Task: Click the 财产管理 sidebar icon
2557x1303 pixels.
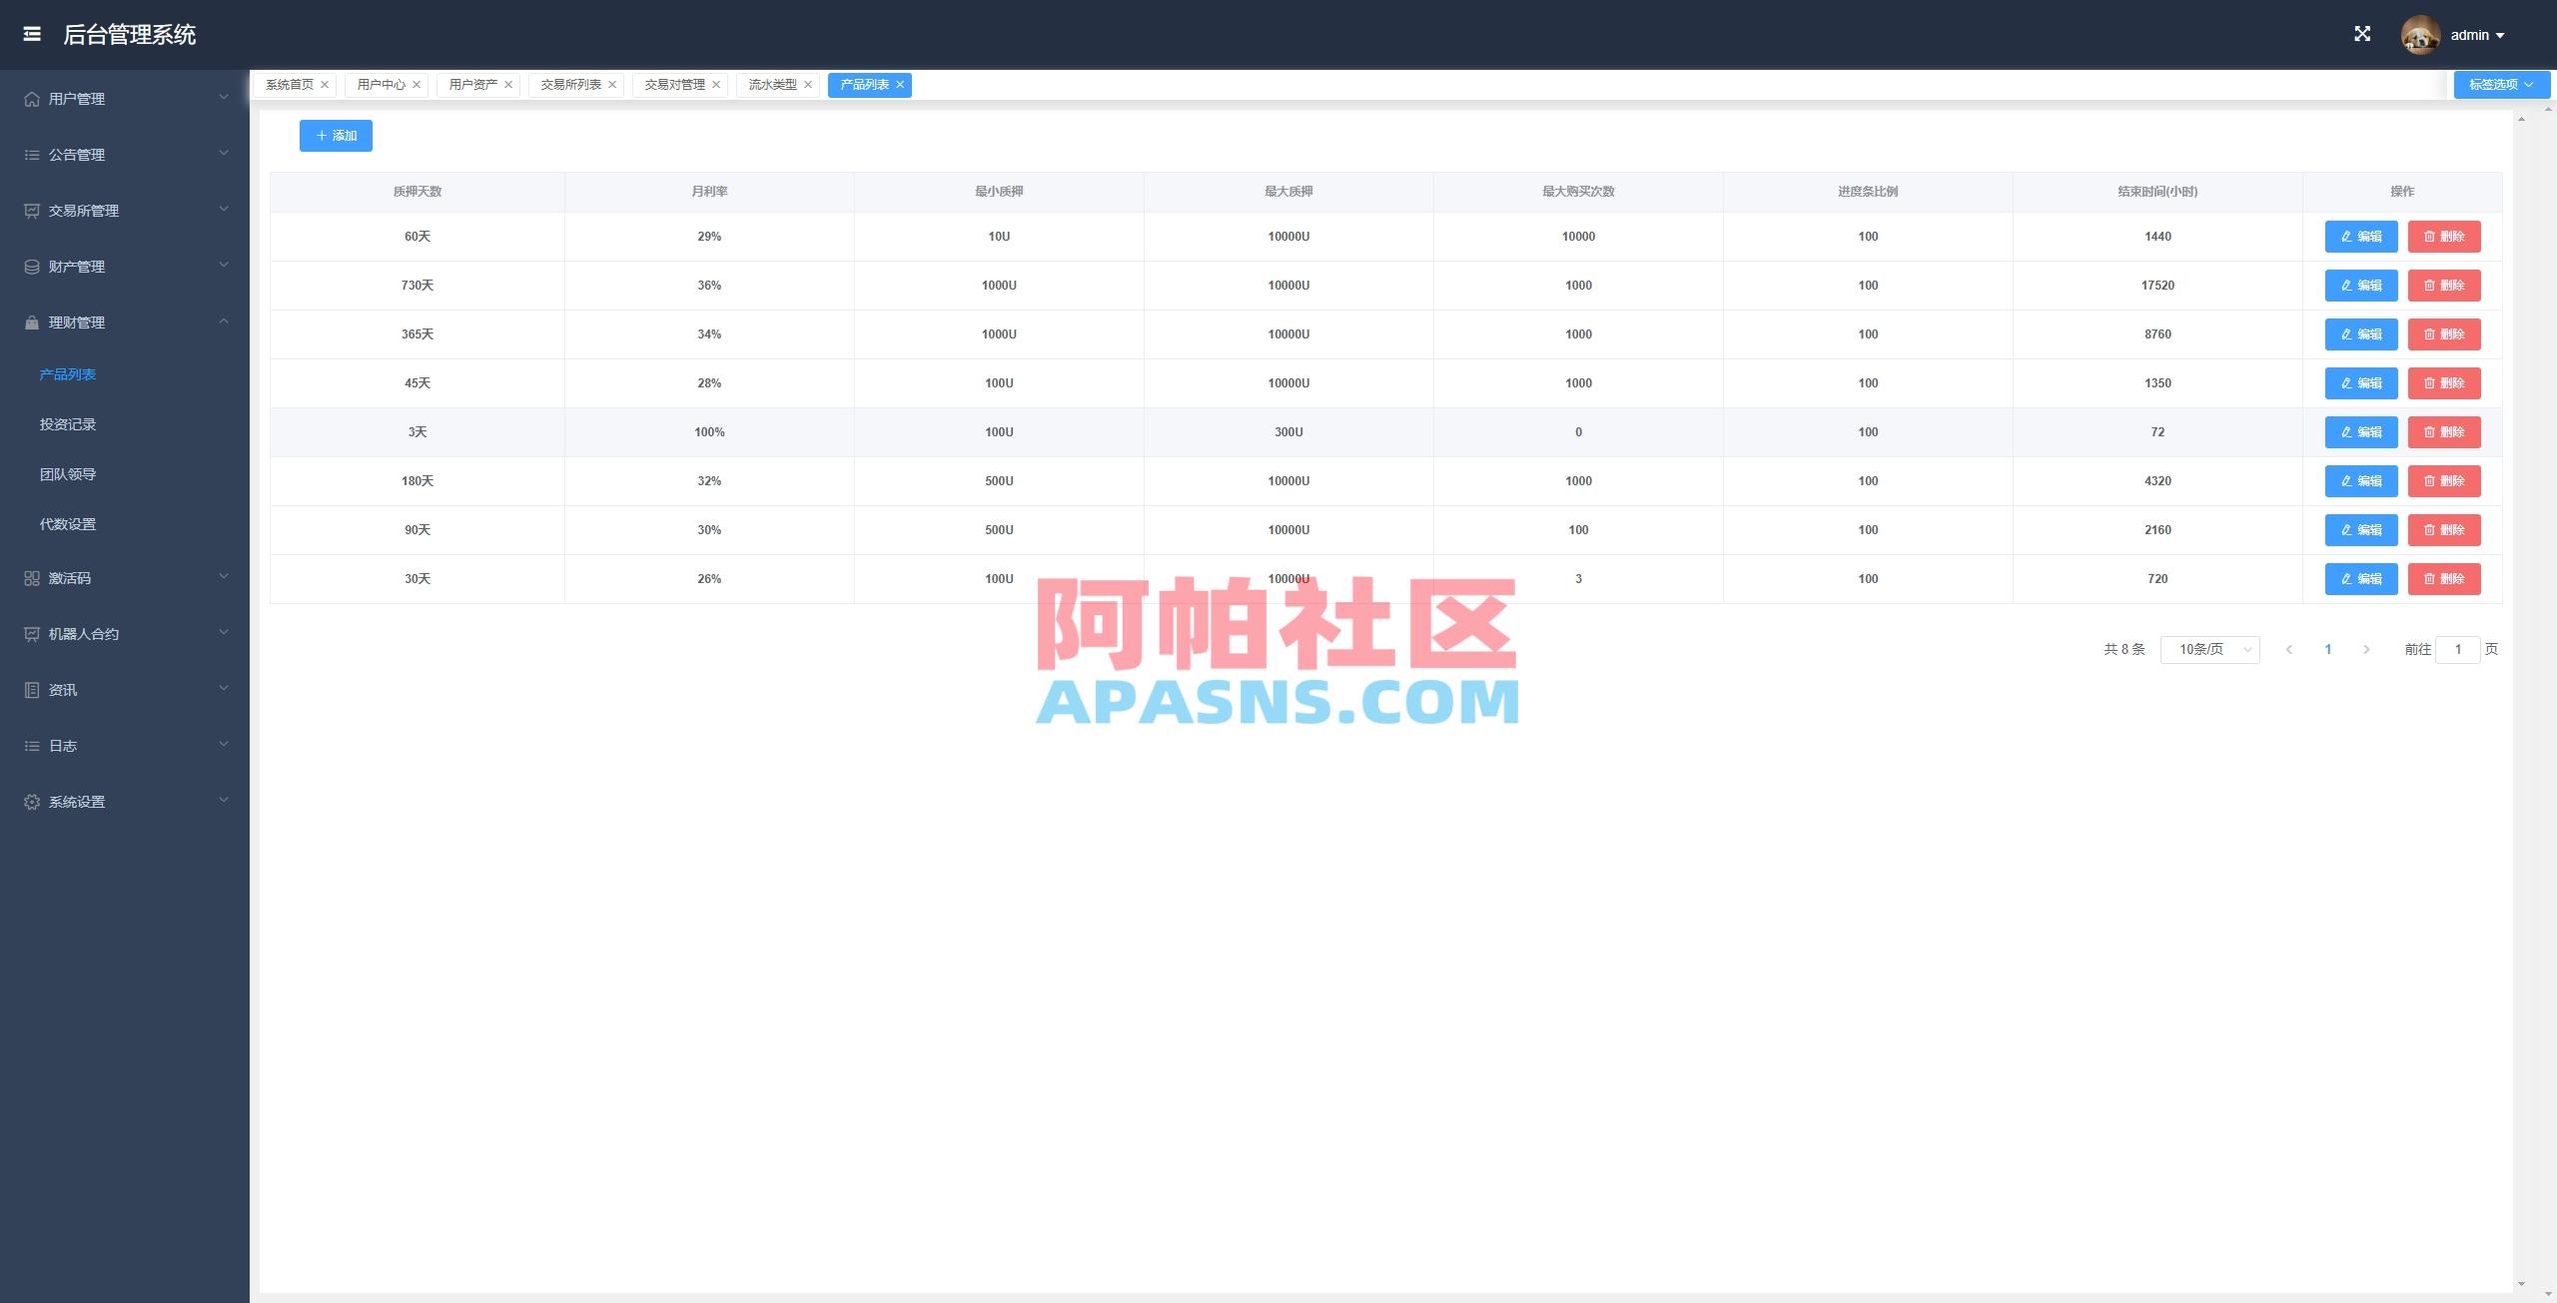Action: 30,266
